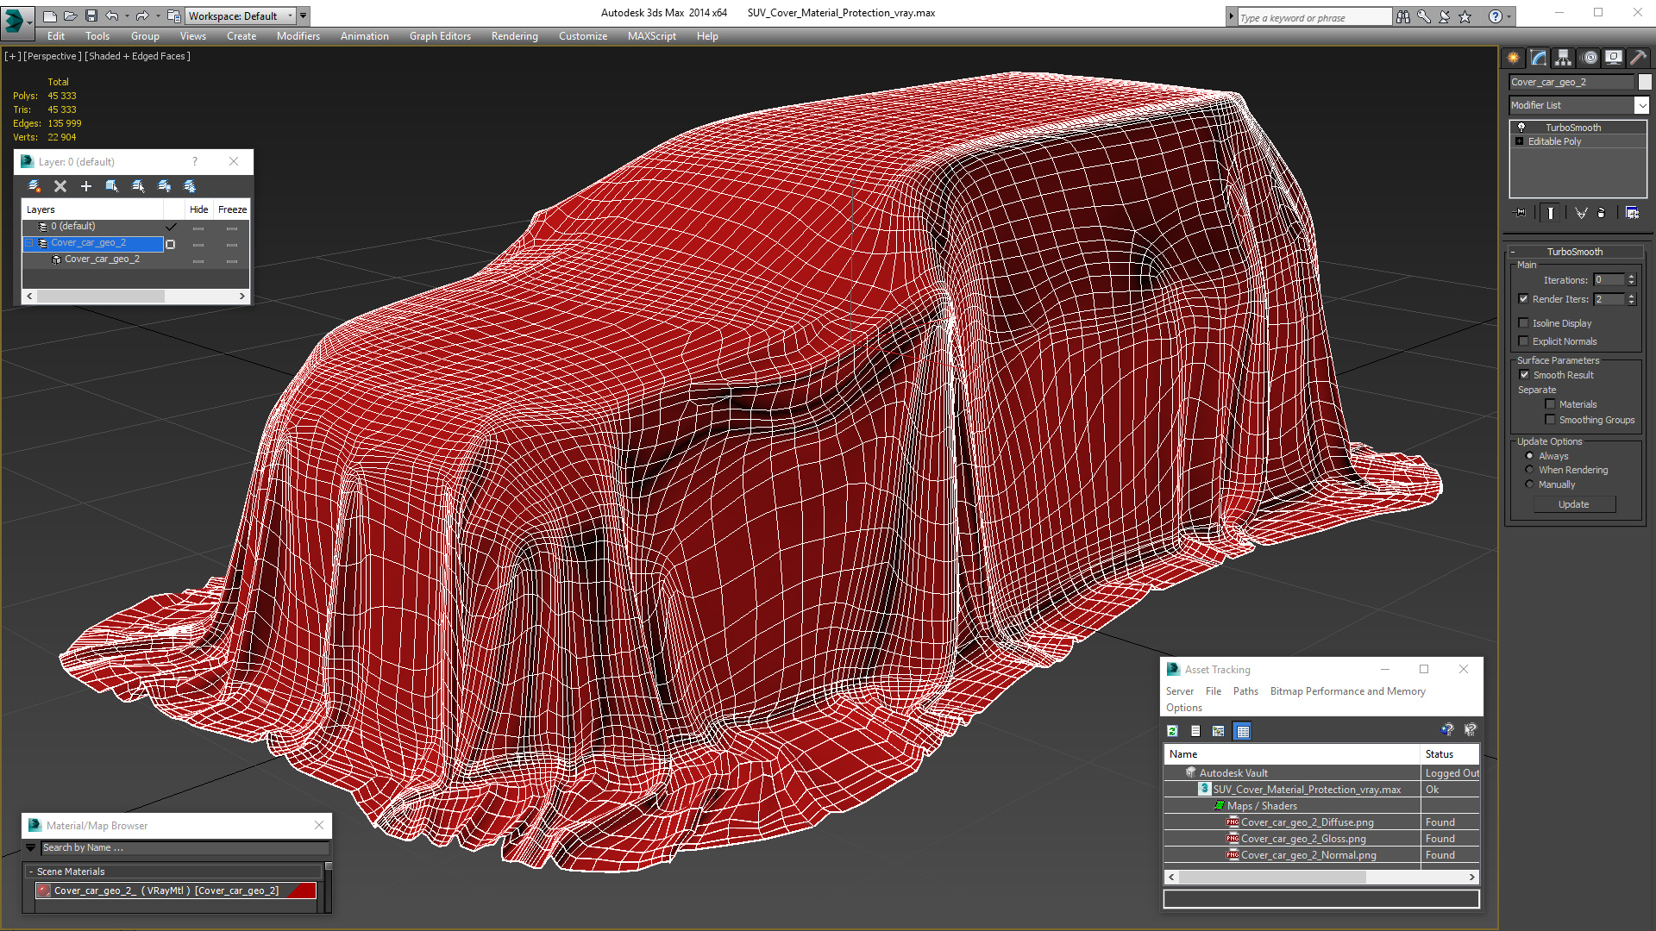Select the When Rendering update radio button
1656x931 pixels.
point(1529,470)
